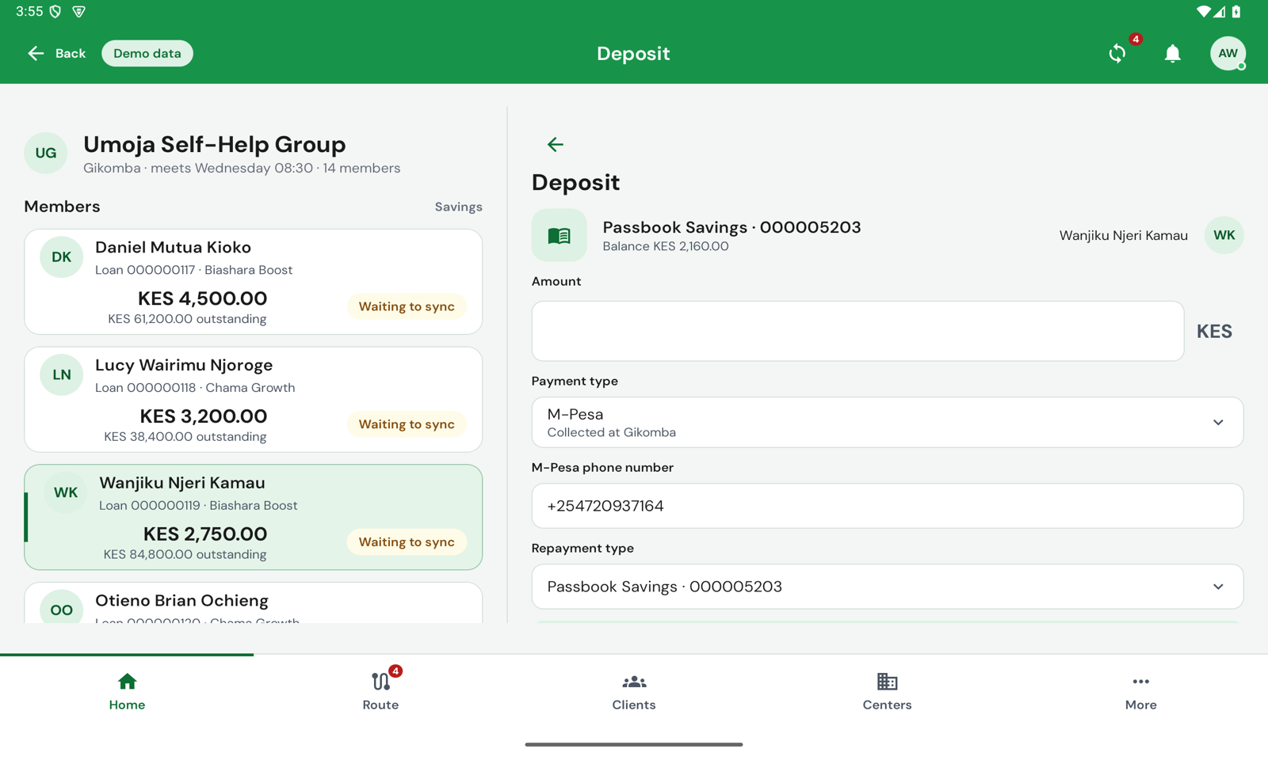
Task: Go Back from the top bar
Action: (x=56, y=53)
